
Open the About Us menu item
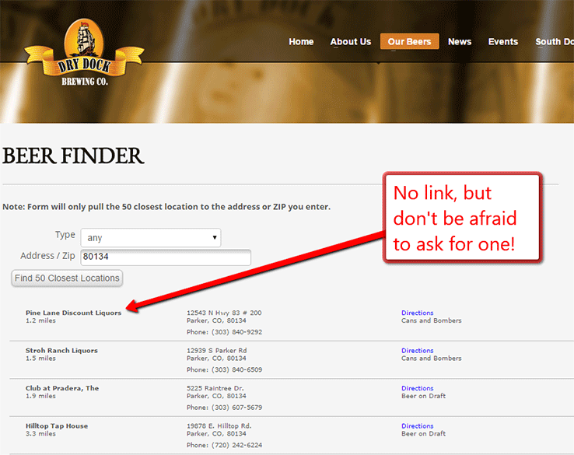point(350,42)
